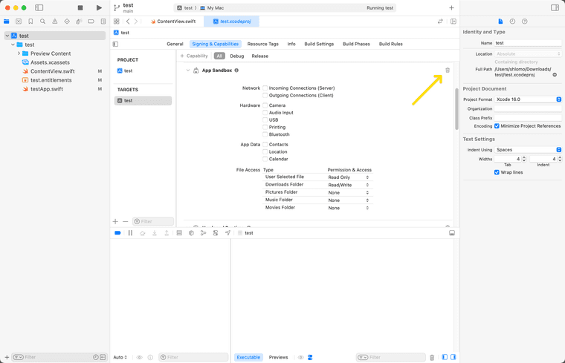The height and width of the screenshot is (363, 565).
Task: Open the Test navigator diamond icon
Action: (x=67, y=22)
